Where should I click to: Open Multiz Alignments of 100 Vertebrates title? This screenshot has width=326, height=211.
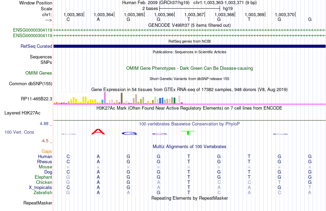click(189, 147)
